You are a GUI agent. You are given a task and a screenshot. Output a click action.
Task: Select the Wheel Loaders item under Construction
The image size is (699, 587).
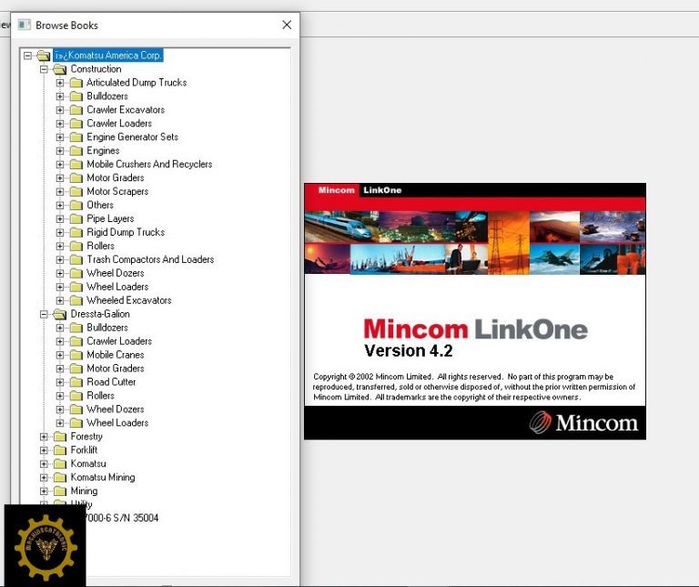(x=117, y=287)
